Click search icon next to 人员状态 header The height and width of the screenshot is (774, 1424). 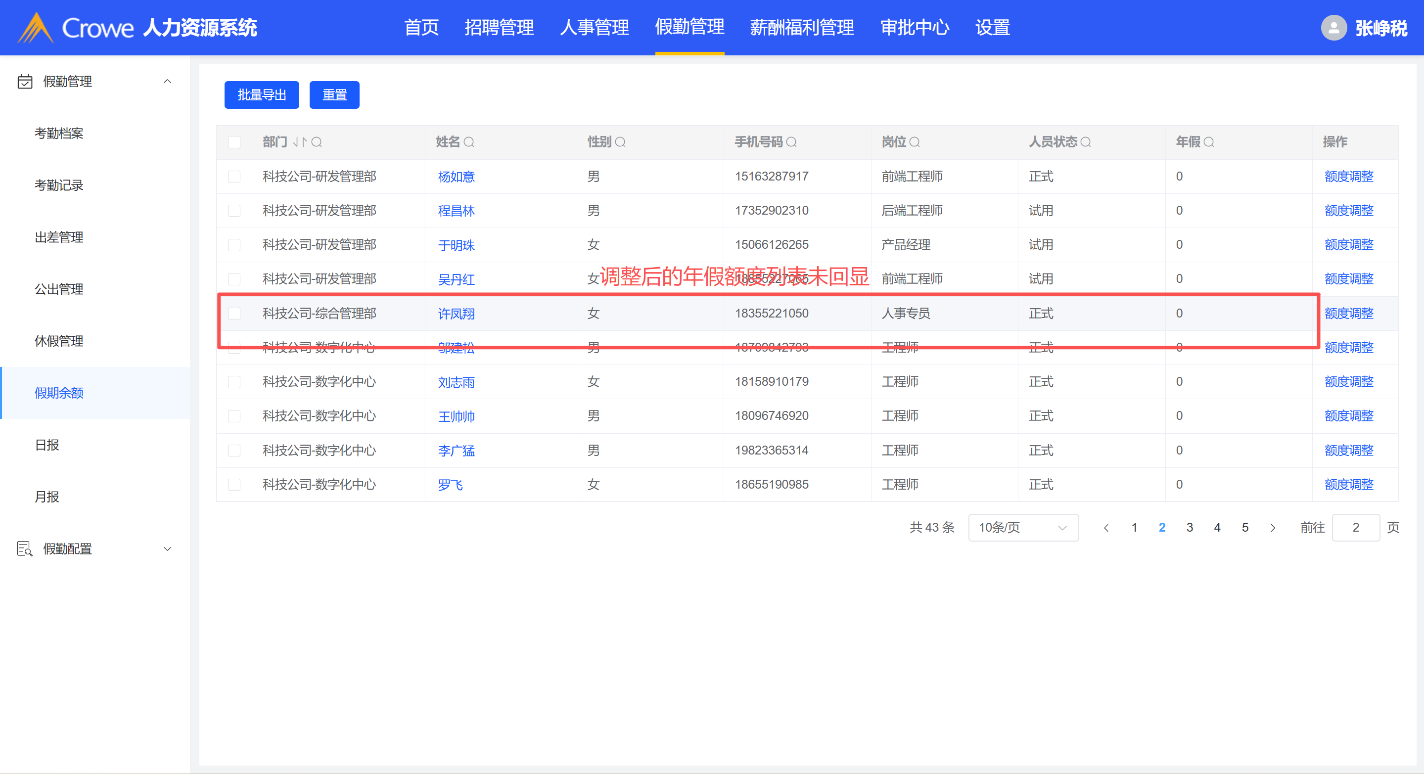[1085, 142]
